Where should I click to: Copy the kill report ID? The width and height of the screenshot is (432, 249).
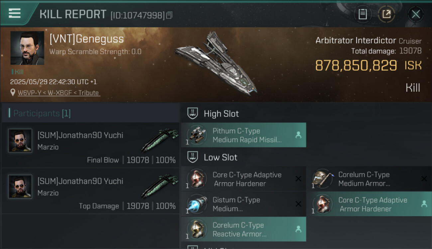169,15
